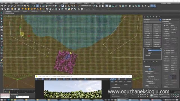Click the Undo arrow icon
Screen dimensions: 180x101
coord(2,6)
